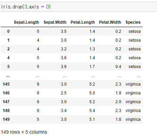The image size is (157, 136).
Task: Click Petal.Length value 1.3 in row 2
Action: 92,49
